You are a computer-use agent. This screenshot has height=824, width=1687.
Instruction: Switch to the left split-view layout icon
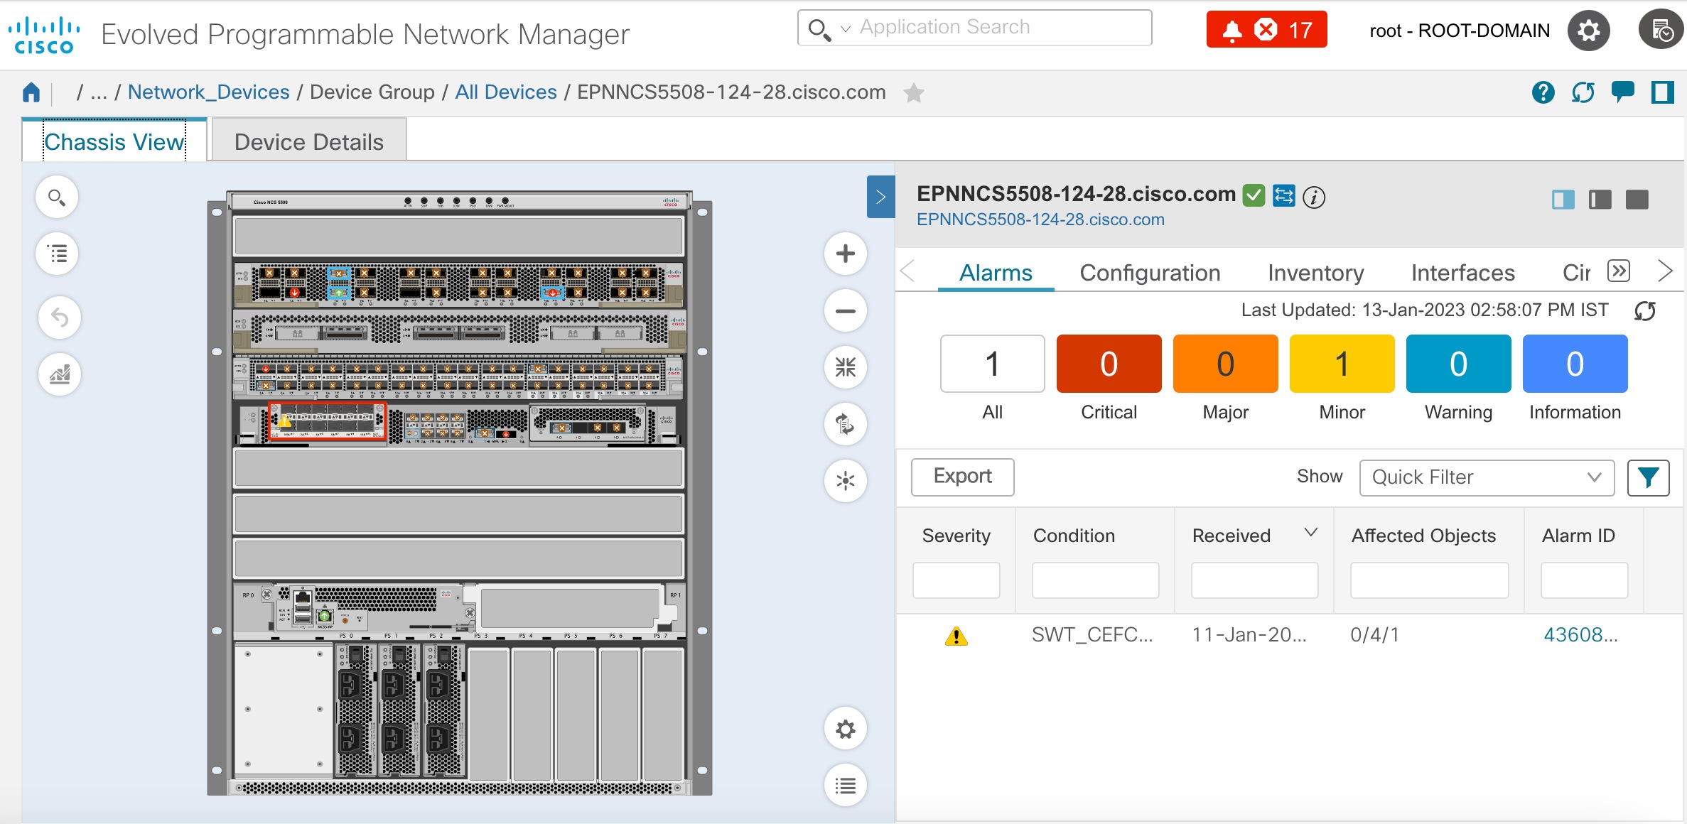[1563, 200]
